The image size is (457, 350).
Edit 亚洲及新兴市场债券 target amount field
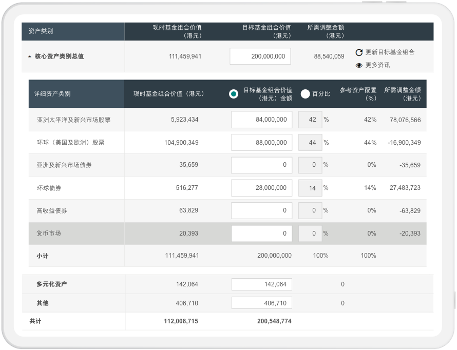(262, 165)
